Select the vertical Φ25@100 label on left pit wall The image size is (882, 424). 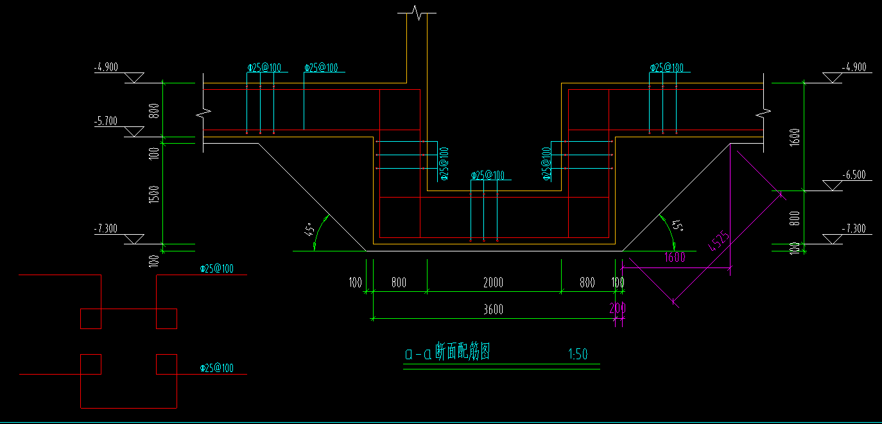tap(444, 163)
